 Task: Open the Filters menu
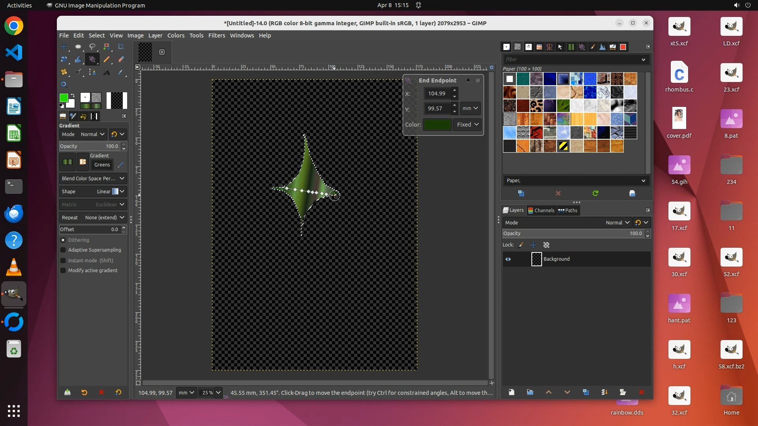216,35
